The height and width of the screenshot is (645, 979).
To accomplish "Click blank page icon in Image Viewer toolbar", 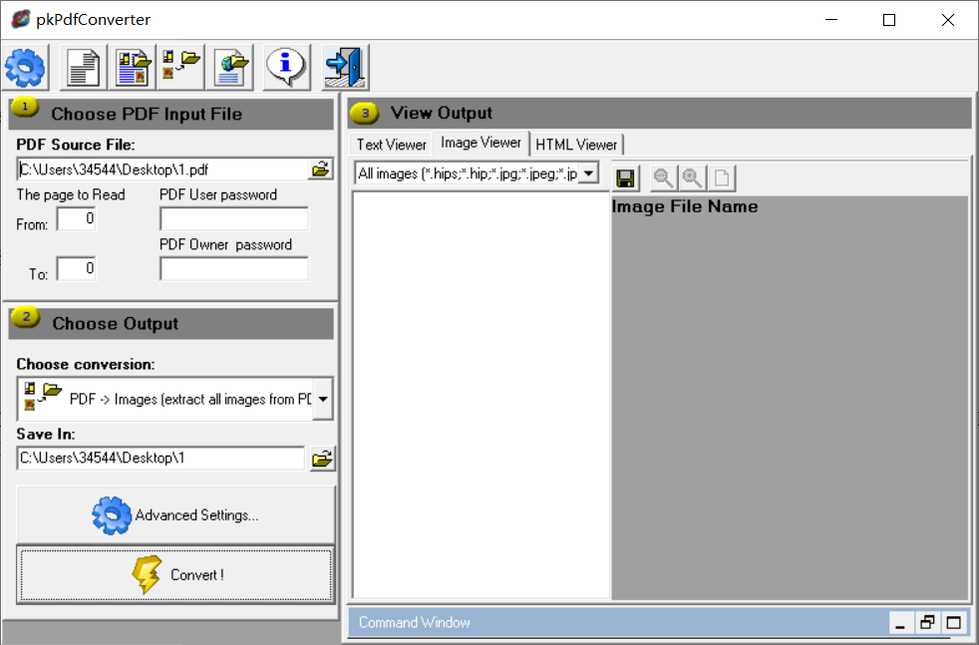I will click(721, 178).
